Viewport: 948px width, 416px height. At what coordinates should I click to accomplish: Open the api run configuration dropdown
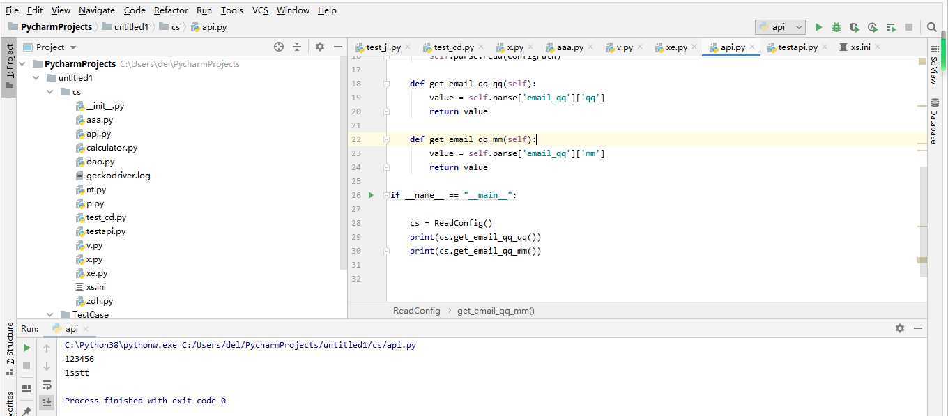click(780, 27)
